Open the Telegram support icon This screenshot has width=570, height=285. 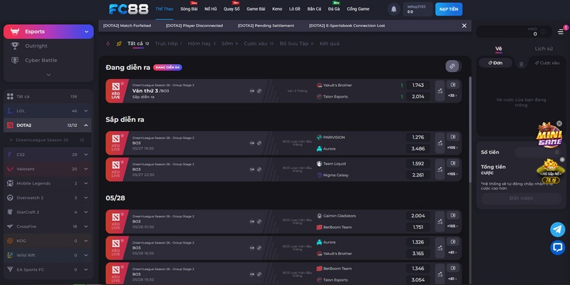point(557,229)
